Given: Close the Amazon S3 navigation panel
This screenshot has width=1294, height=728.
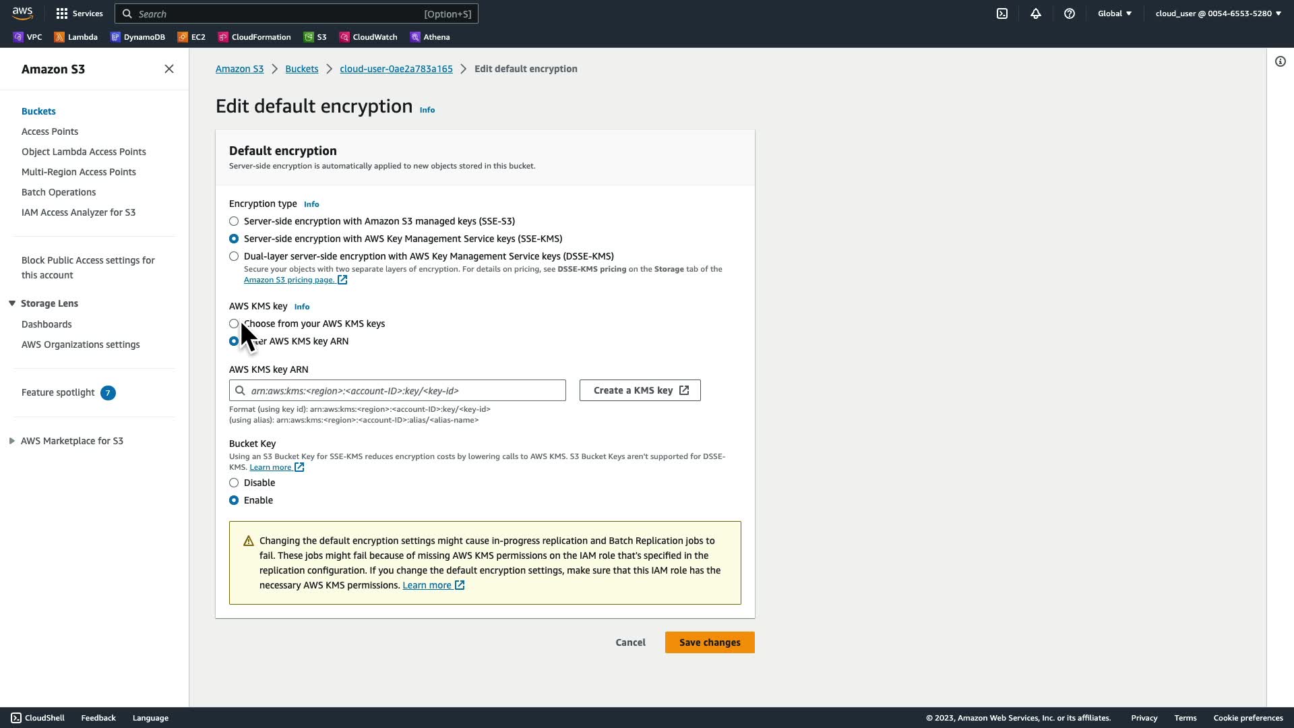Looking at the screenshot, I should click(x=169, y=69).
